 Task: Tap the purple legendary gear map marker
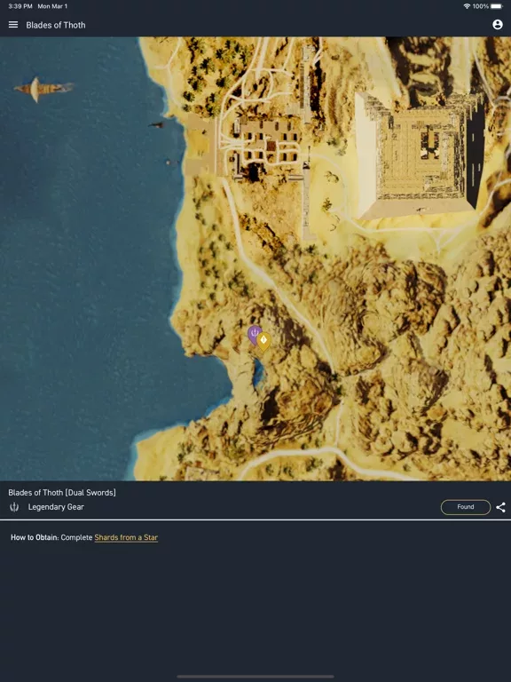[x=254, y=334]
